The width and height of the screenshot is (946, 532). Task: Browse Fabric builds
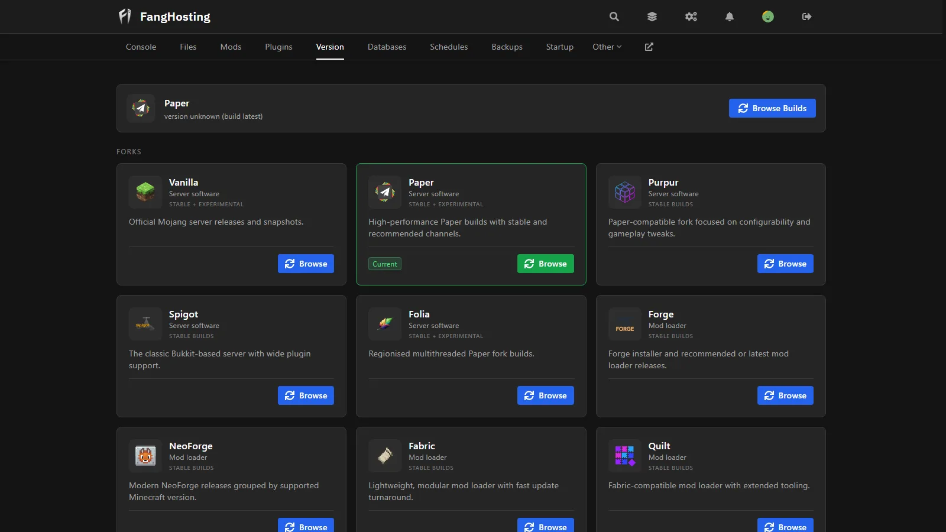point(545,525)
